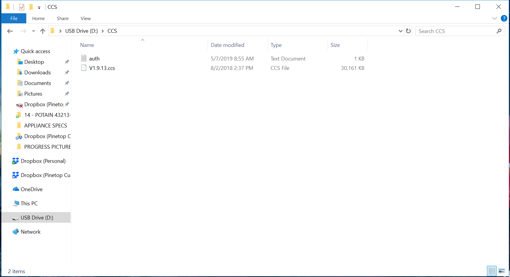The width and height of the screenshot is (510, 277).
Task: Expand address bar previous locations dropdown
Action: click(400, 31)
